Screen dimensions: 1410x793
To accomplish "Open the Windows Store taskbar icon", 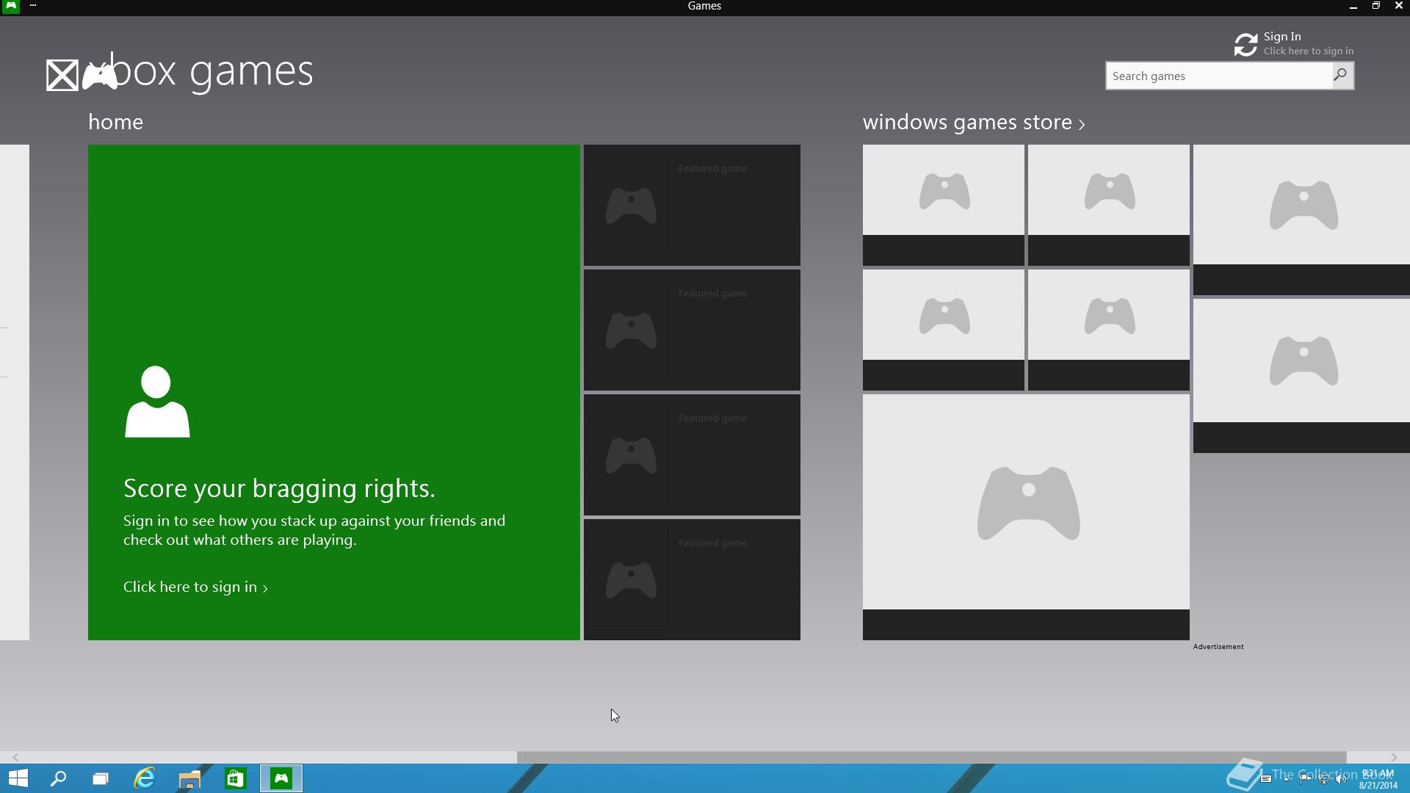I will pyautogui.click(x=235, y=778).
